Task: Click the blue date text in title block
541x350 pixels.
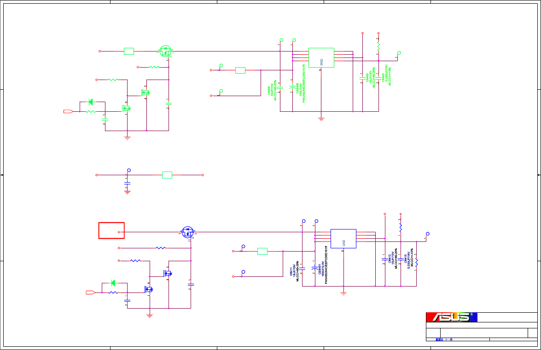Action: (x=444, y=340)
